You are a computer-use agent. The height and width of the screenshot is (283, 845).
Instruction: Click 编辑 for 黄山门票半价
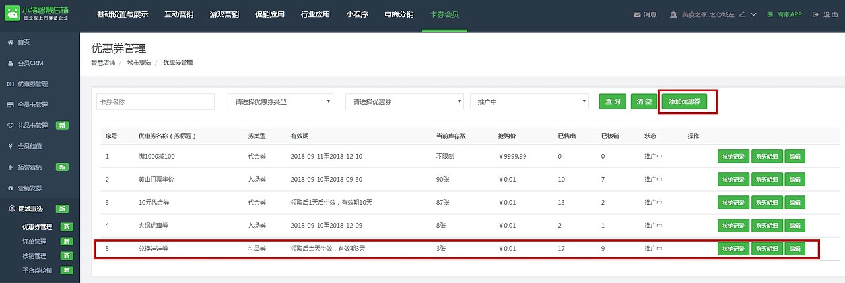point(795,180)
